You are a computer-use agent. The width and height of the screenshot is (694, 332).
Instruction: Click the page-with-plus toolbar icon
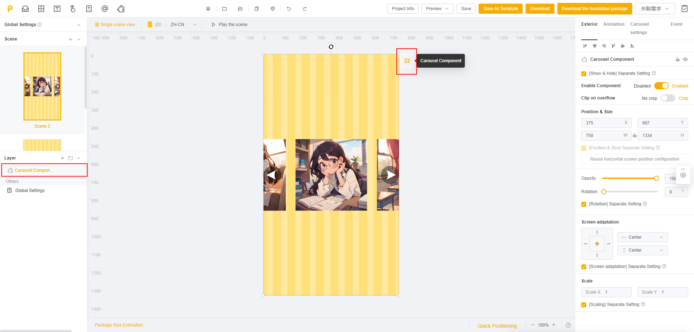[x=89, y=9]
